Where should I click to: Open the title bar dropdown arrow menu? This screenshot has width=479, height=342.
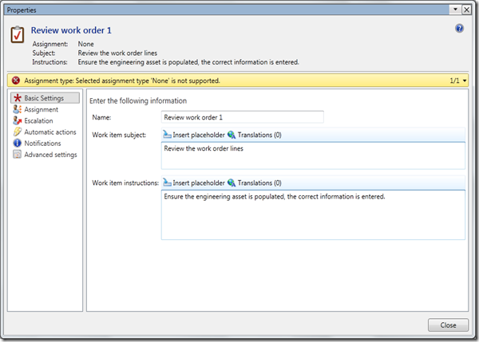[x=455, y=10]
